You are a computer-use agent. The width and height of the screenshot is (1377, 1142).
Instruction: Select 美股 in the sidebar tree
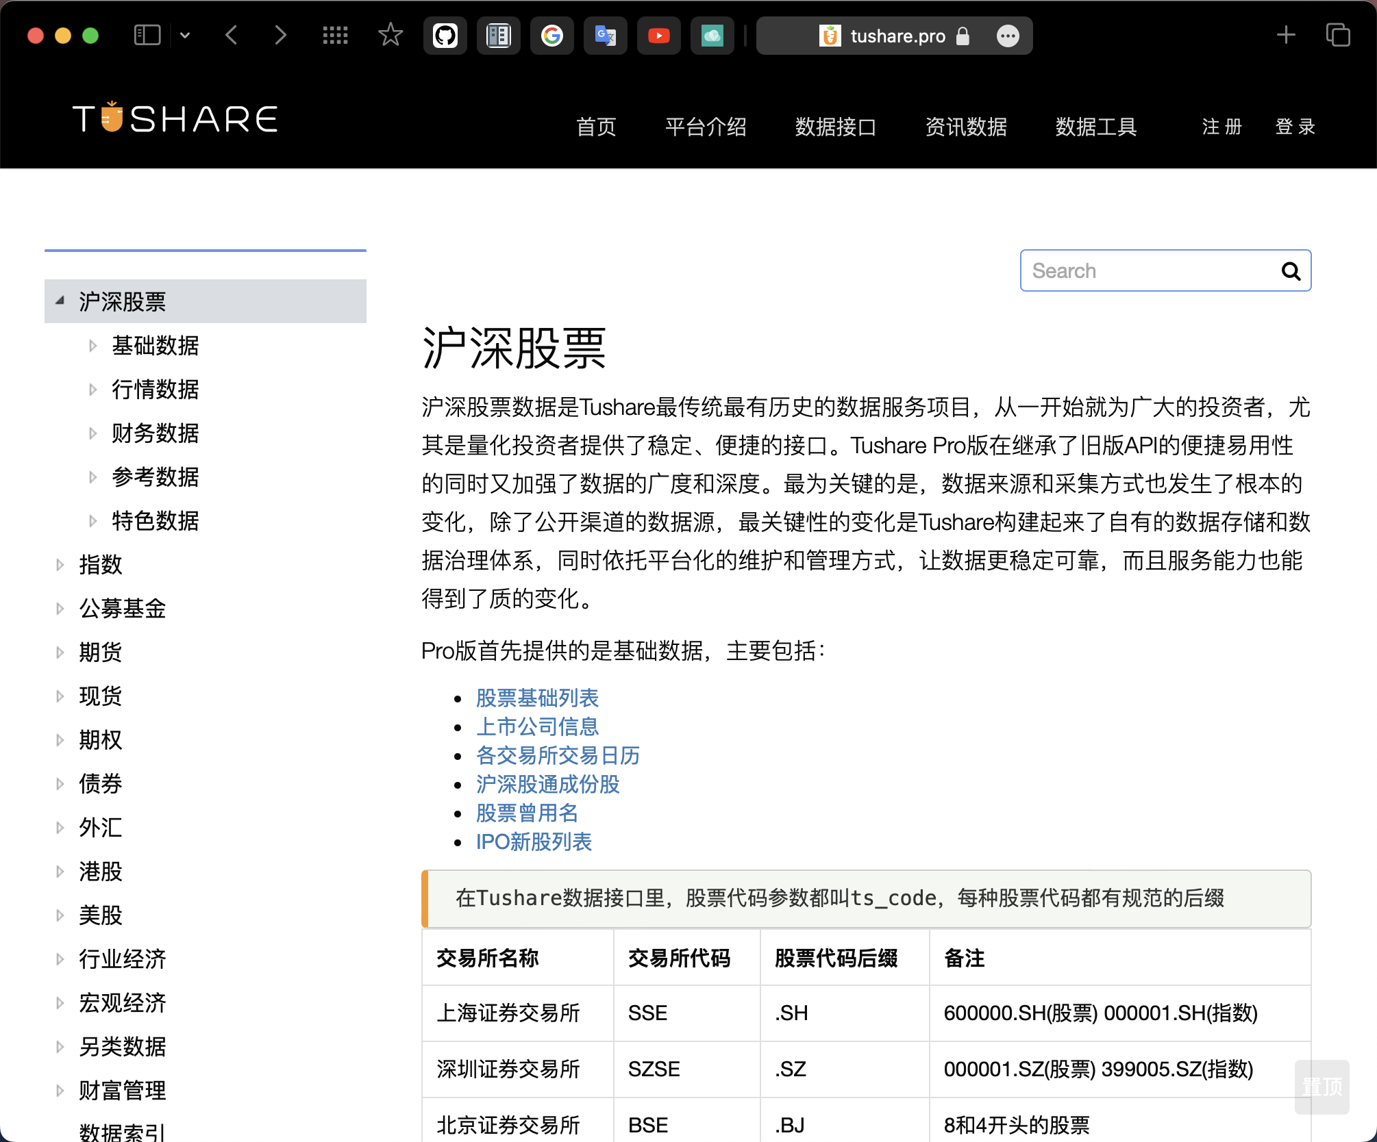point(101,915)
